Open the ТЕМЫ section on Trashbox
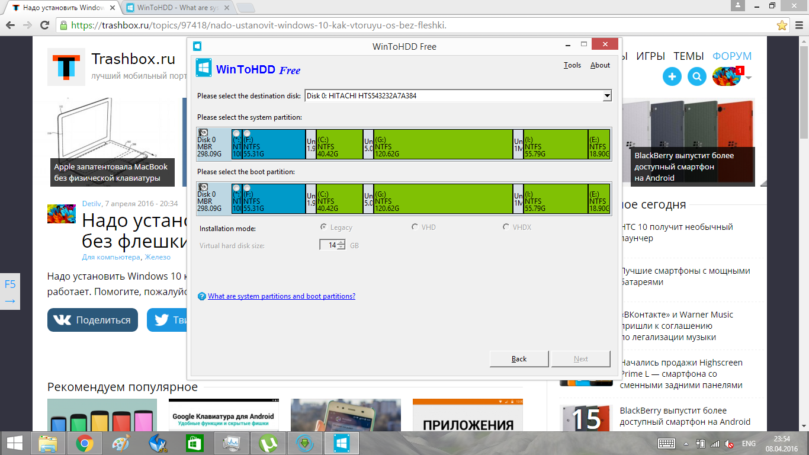This screenshot has height=455, width=809. tap(689, 56)
